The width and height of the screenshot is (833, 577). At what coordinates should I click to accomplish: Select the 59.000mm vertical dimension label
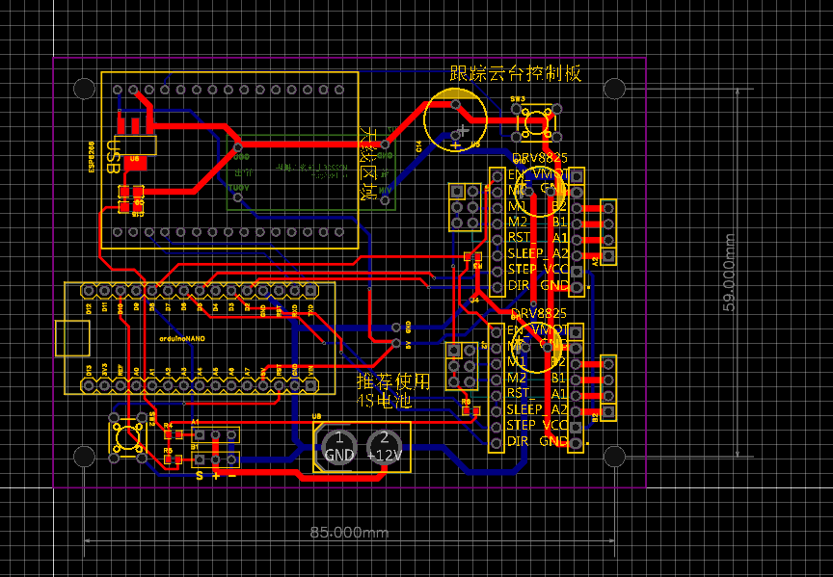(x=729, y=273)
